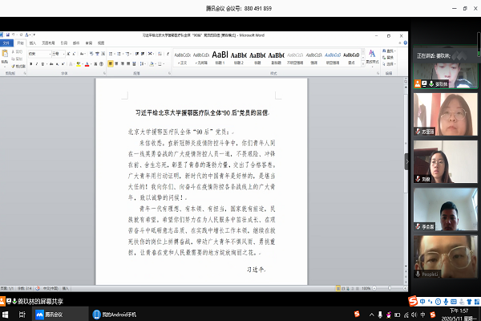The height and width of the screenshot is (321, 481).
Task: Click the microphone icon on speaker video
Action: [x=432, y=83]
